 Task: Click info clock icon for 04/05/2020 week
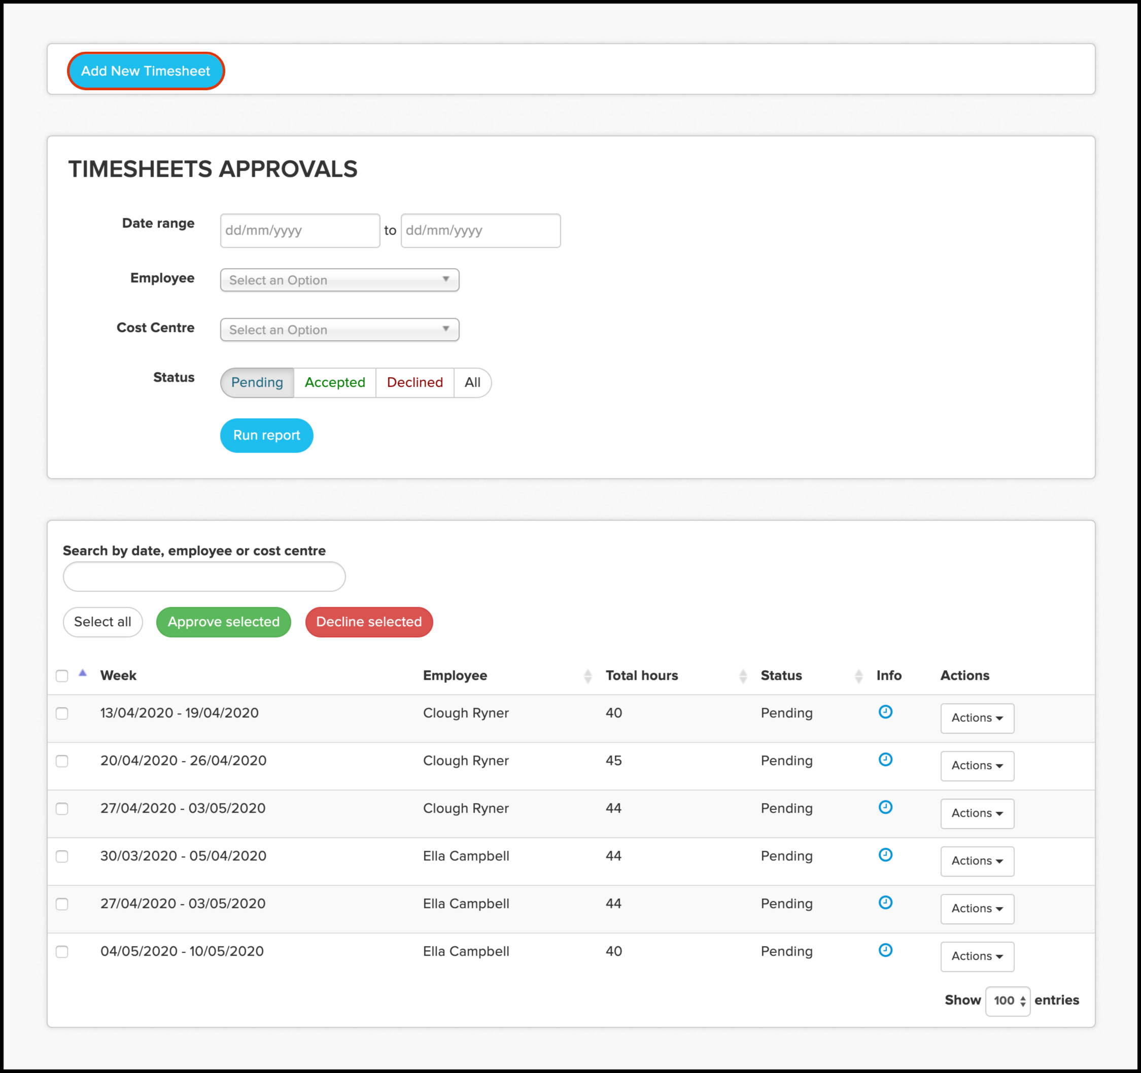[x=885, y=950]
